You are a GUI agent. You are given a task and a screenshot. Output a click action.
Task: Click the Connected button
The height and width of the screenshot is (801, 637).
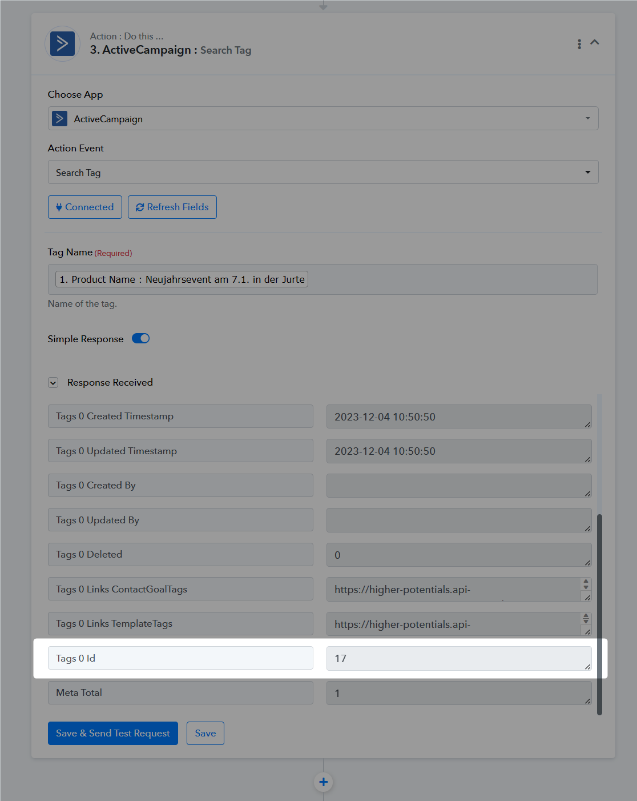tap(85, 207)
